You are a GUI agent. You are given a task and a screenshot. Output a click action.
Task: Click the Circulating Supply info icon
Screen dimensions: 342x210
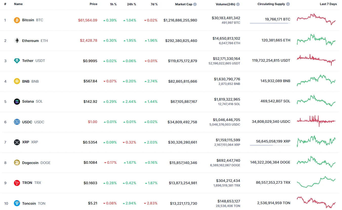pyautogui.click(x=288, y=4)
